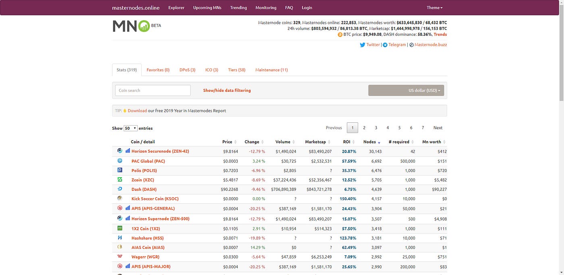
Task: Go to pagination page 7
Action: pyautogui.click(x=423, y=128)
